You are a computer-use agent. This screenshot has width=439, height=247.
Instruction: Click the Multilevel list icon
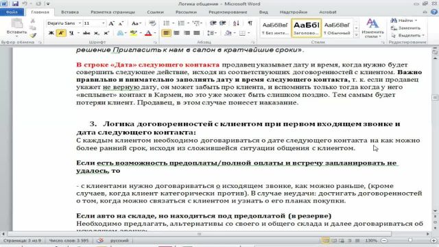pyautogui.click(x=196, y=23)
